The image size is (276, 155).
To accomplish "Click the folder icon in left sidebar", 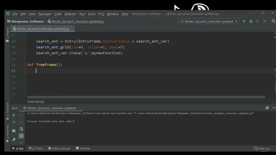I will [x=7, y=41].
